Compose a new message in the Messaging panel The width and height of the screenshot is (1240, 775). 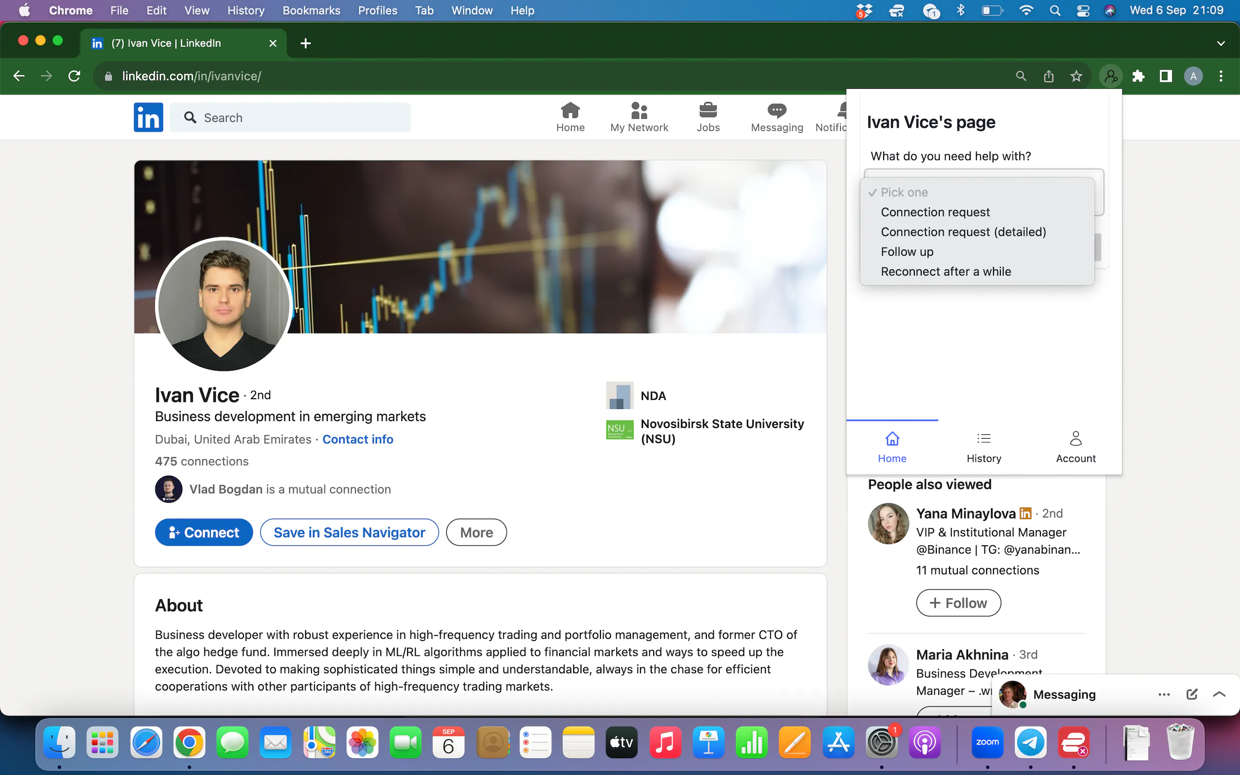click(x=1191, y=694)
